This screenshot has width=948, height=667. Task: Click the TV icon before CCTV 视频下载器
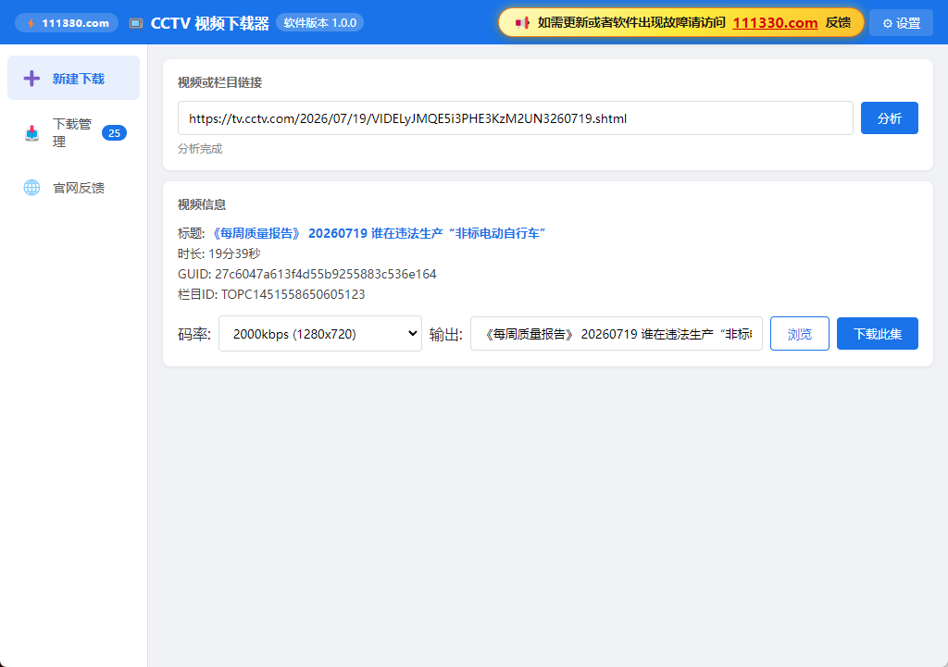pos(136,23)
